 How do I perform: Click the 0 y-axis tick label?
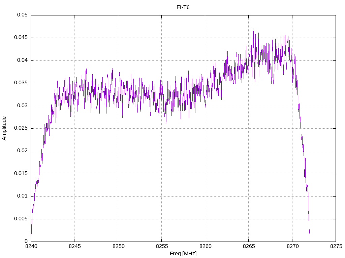tap(26, 241)
